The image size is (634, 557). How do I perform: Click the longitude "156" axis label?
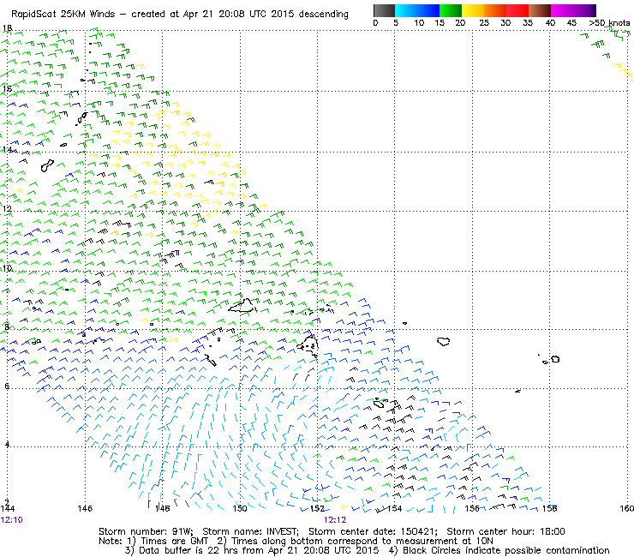(x=472, y=508)
